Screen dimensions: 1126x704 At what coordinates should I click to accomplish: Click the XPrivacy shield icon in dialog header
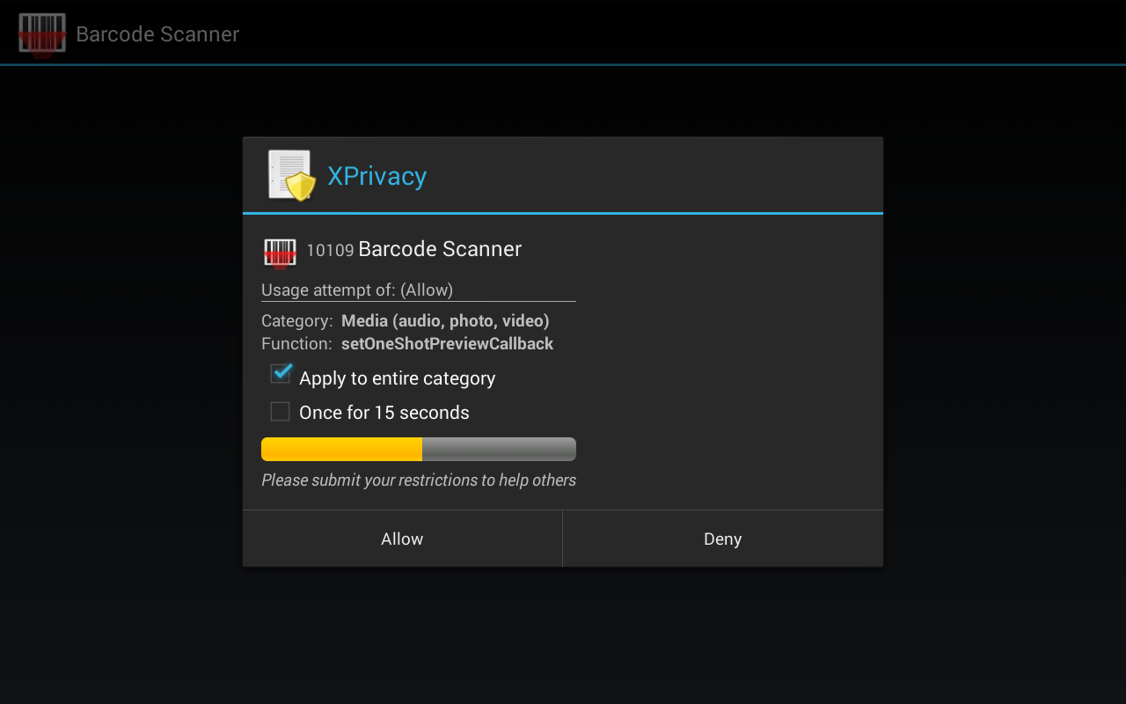tap(291, 175)
